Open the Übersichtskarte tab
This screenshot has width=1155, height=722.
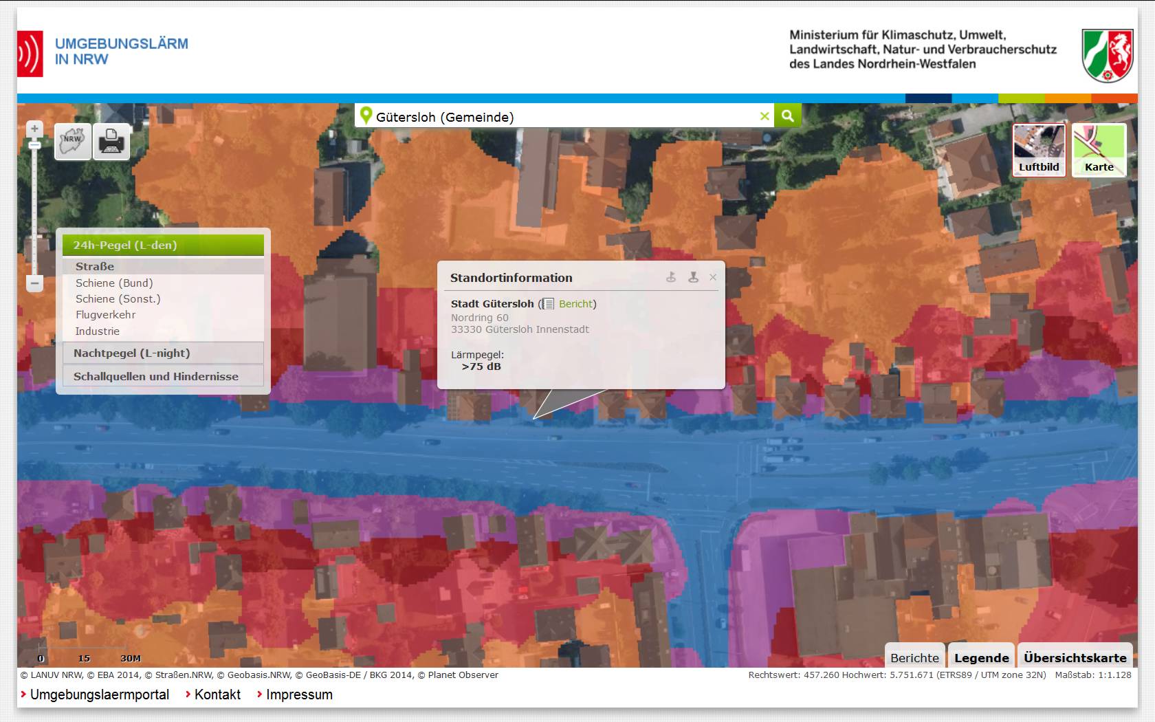1075,657
